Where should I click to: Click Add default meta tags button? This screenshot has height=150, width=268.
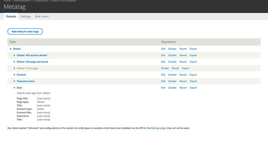click(25, 31)
